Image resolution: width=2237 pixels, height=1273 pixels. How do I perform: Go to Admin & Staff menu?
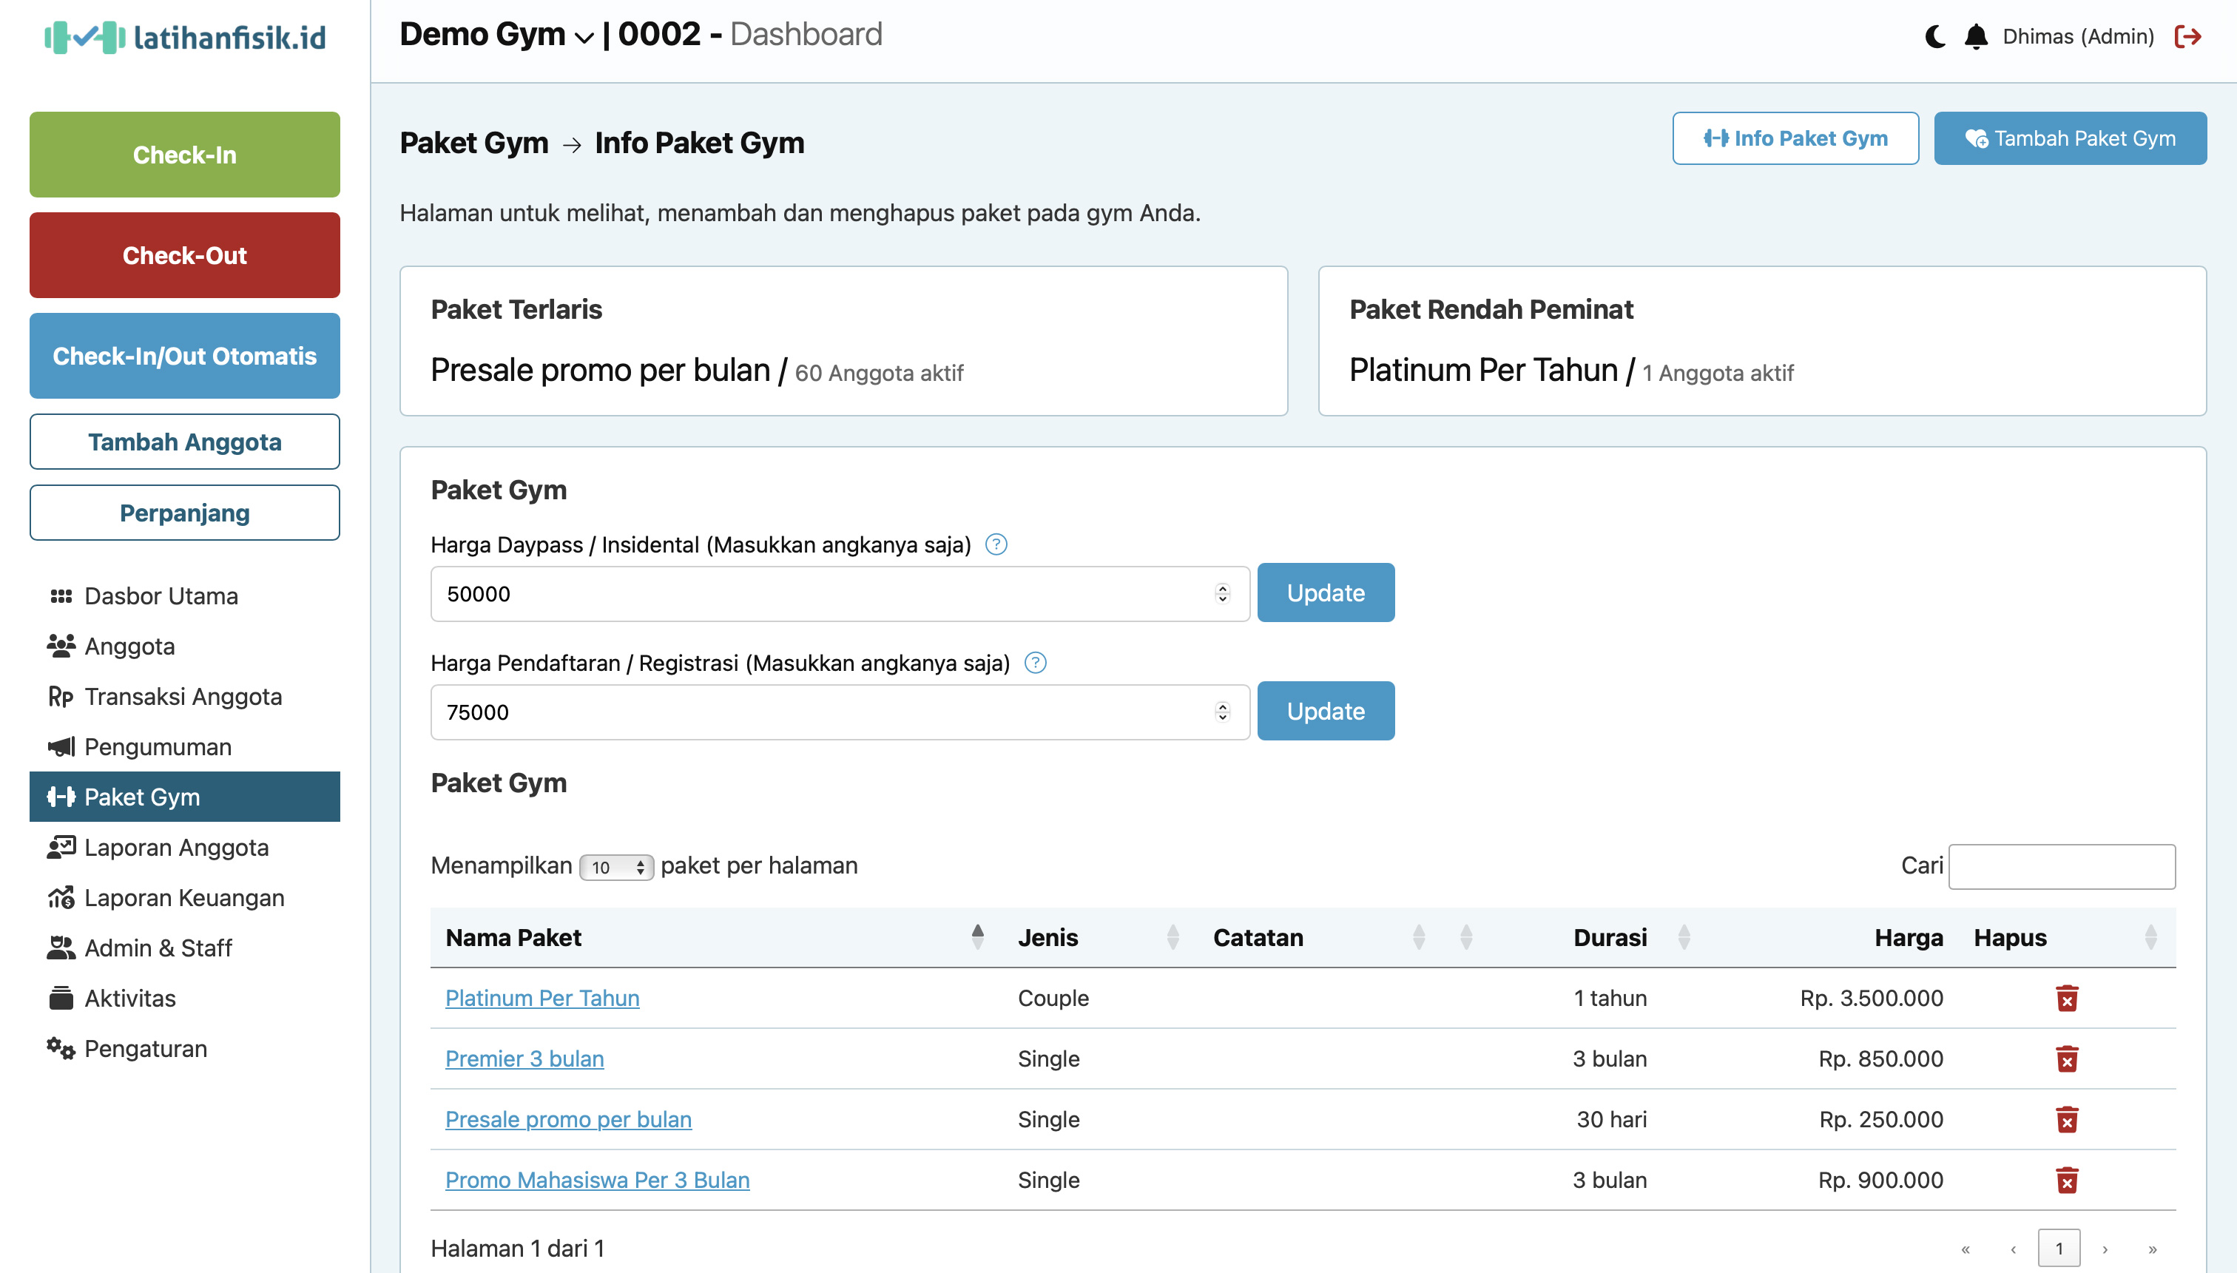click(x=158, y=948)
